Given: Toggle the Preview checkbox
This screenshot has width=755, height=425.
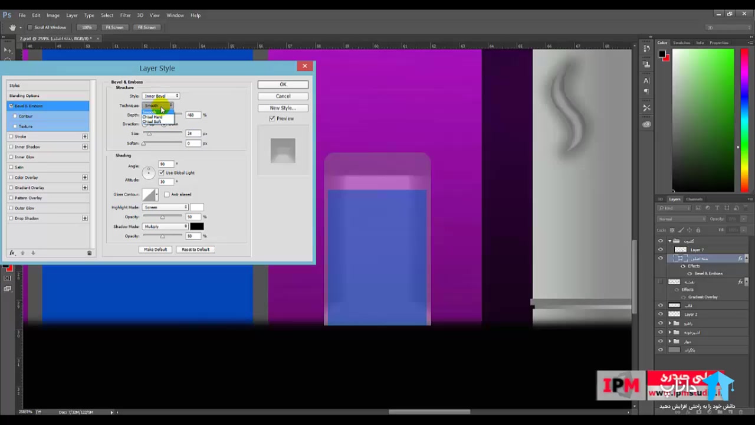Looking at the screenshot, I should click(272, 119).
